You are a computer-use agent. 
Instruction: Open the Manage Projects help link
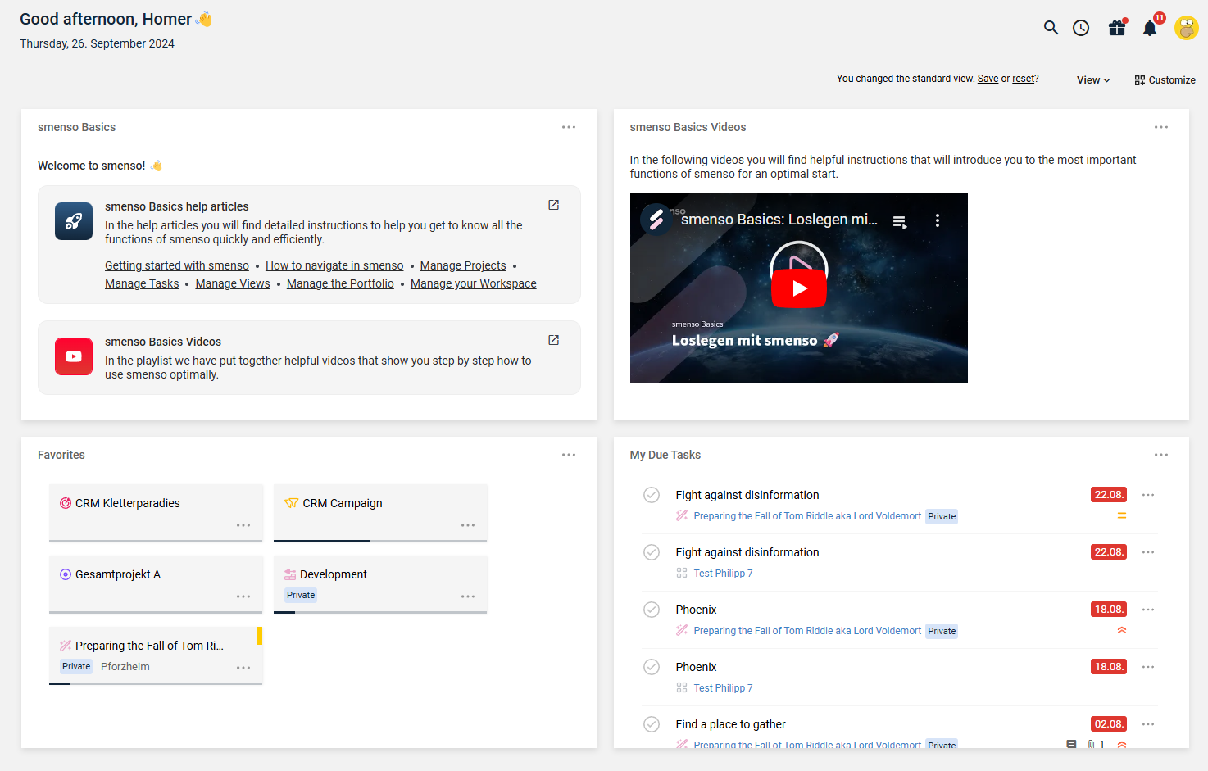pos(463,265)
